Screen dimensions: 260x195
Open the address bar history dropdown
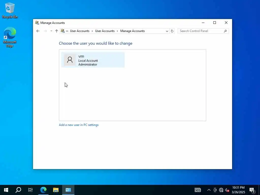[167, 31]
